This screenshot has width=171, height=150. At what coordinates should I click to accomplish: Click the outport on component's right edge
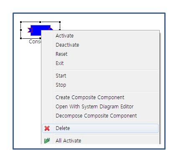[51, 29]
